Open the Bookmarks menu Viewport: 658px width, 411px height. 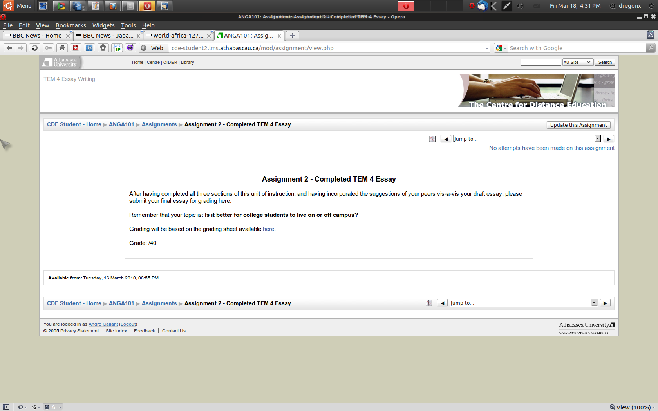click(x=70, y=25)
